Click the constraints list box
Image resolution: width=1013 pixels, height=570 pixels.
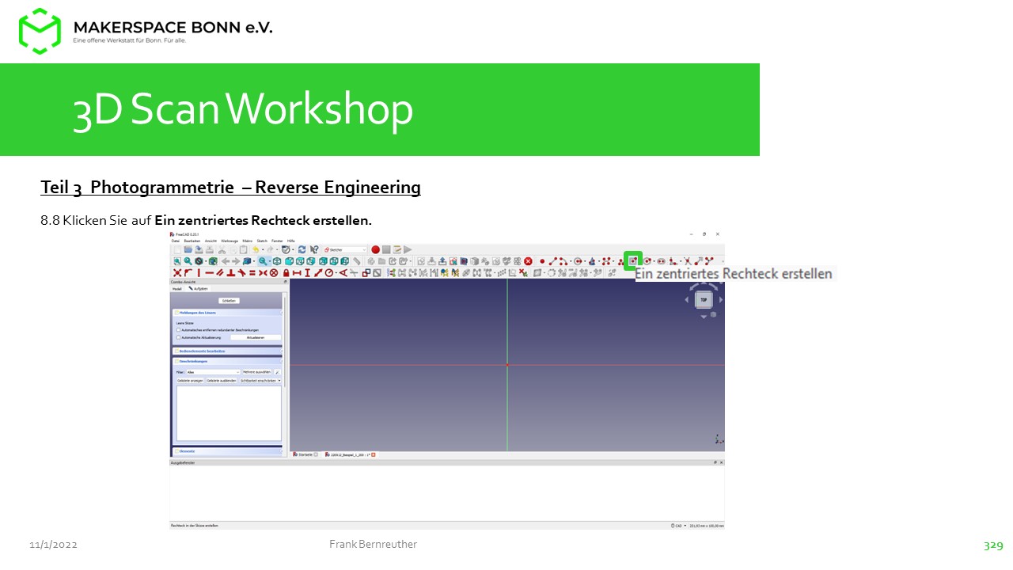pyautogui.click(x=229, y=413)
